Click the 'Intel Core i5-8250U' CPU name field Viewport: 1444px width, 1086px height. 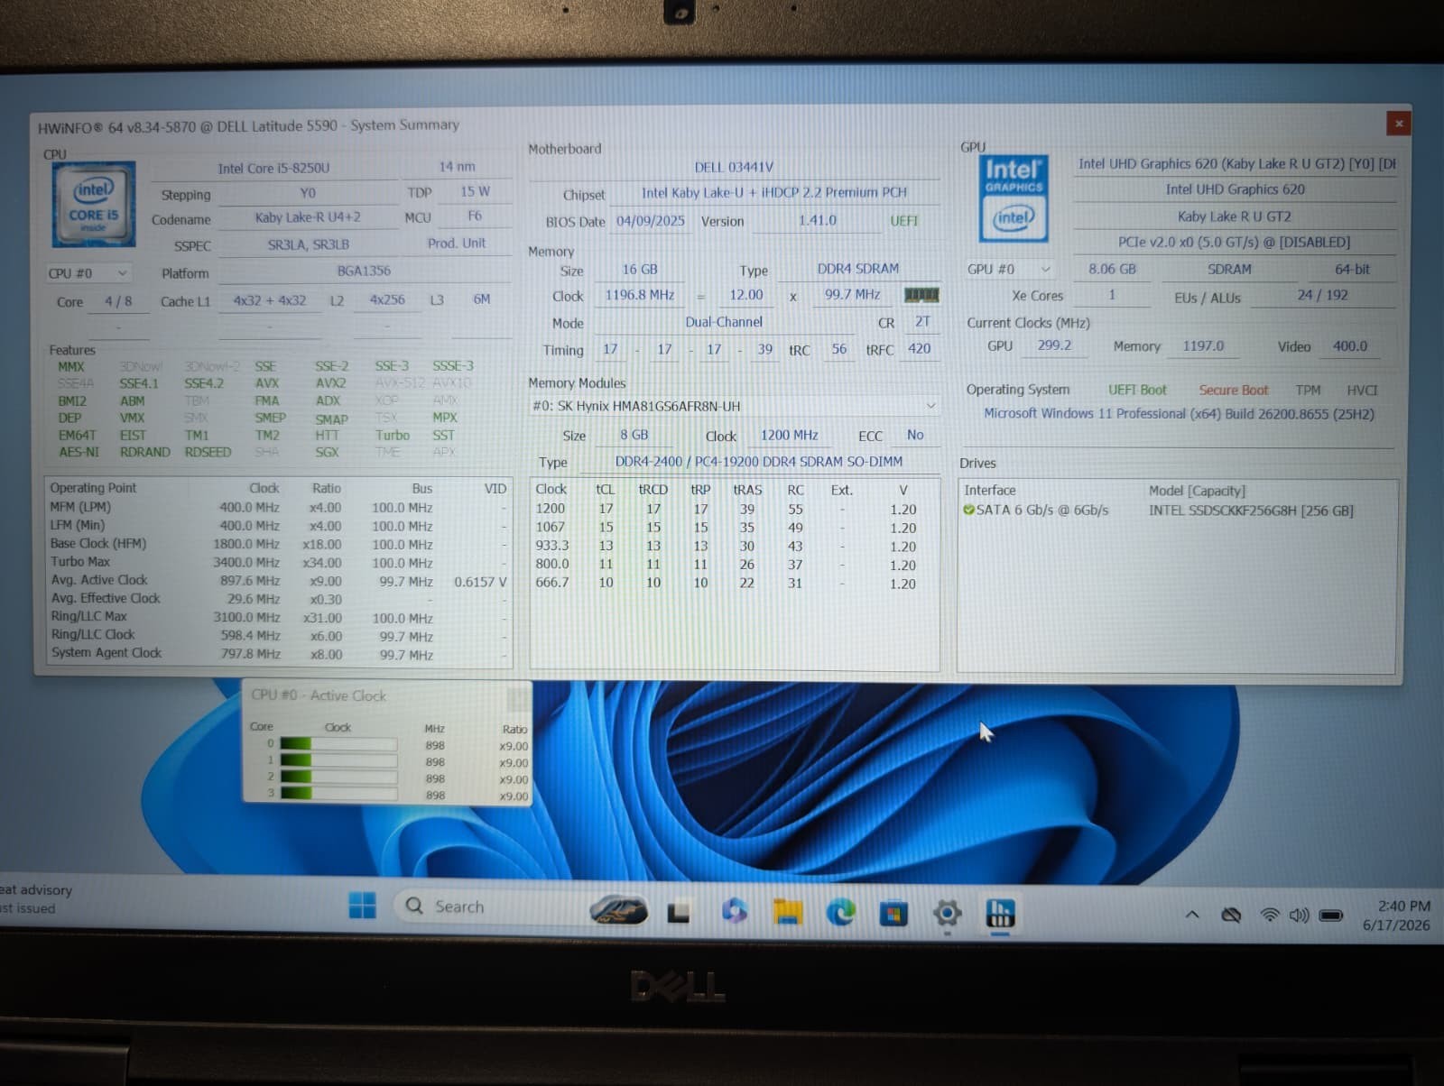273,168
